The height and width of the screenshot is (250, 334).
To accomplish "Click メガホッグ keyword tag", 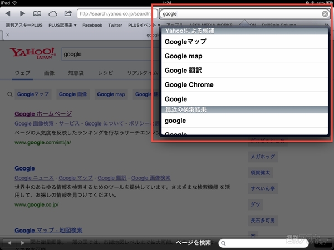I will [263, 157].
